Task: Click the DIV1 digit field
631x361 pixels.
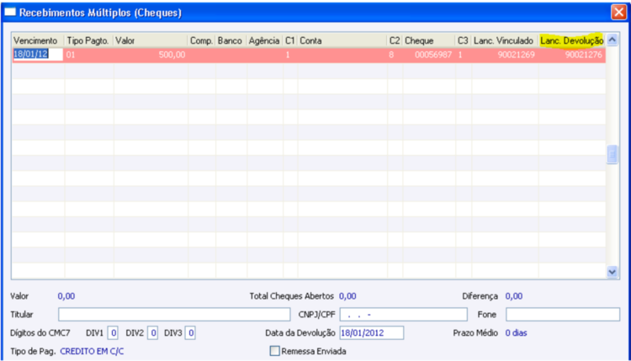Action: point(113,333)
